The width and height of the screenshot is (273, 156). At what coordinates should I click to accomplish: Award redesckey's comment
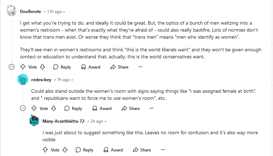[x=102, y=108]
